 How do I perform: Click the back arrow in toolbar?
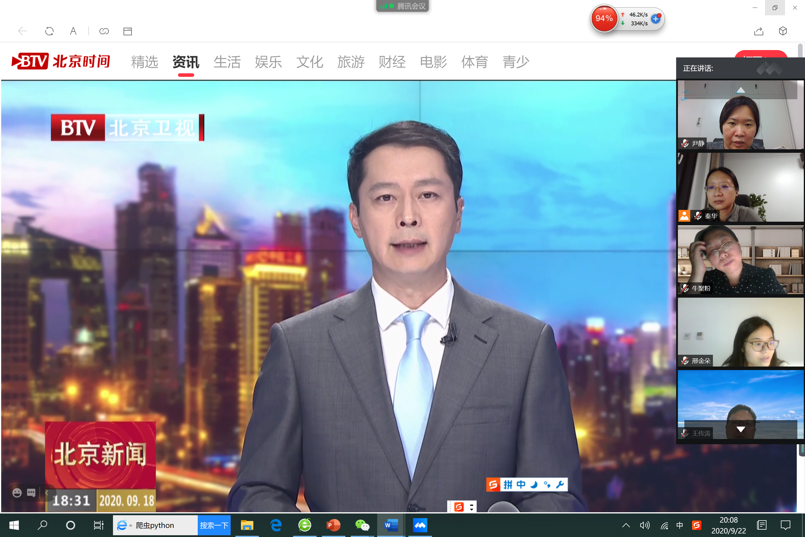tap(23, 32)
